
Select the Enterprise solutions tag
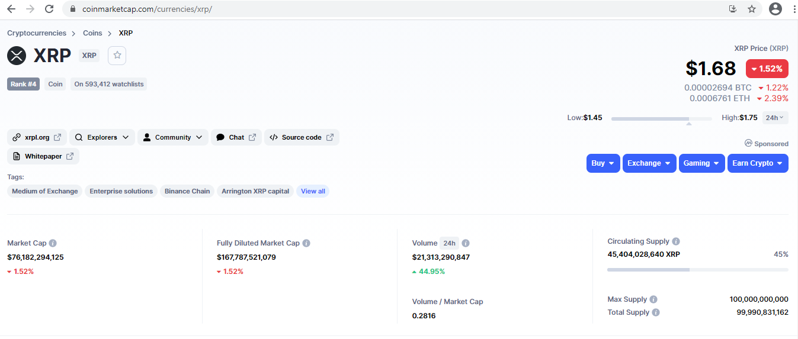[x=121, y=191]
